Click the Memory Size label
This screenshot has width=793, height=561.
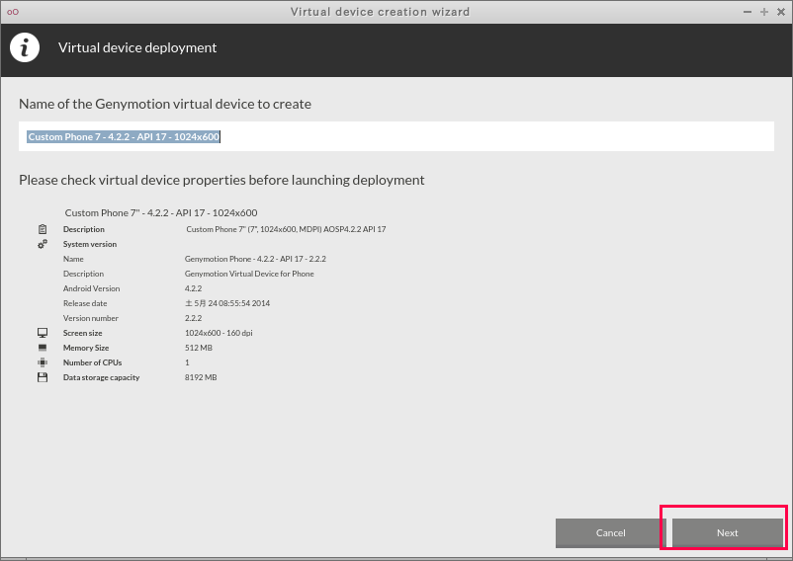click(86, 348)
